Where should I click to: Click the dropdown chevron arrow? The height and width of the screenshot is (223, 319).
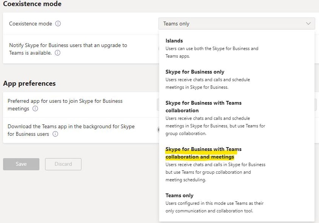pyautogui.click(x=308, y=24)
